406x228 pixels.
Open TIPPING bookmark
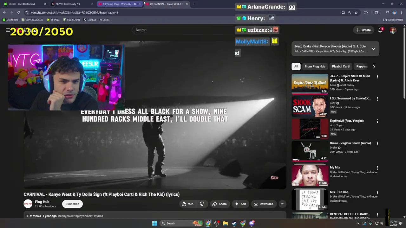(x=53, y=20)
